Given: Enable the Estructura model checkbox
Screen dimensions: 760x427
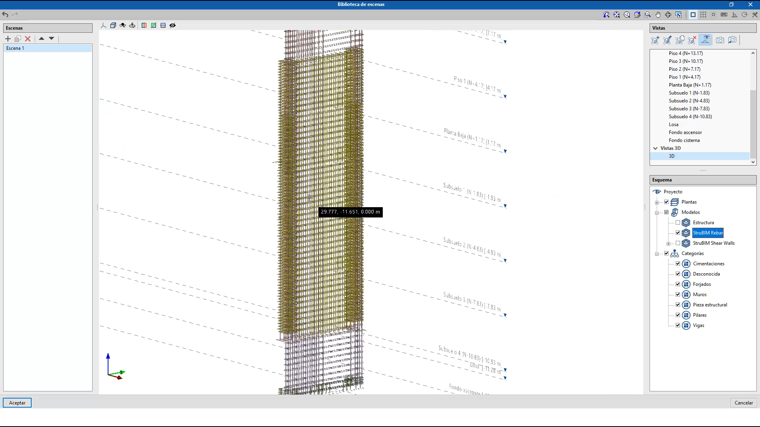Looking at the screenshot, I should [x=678, y=223].
